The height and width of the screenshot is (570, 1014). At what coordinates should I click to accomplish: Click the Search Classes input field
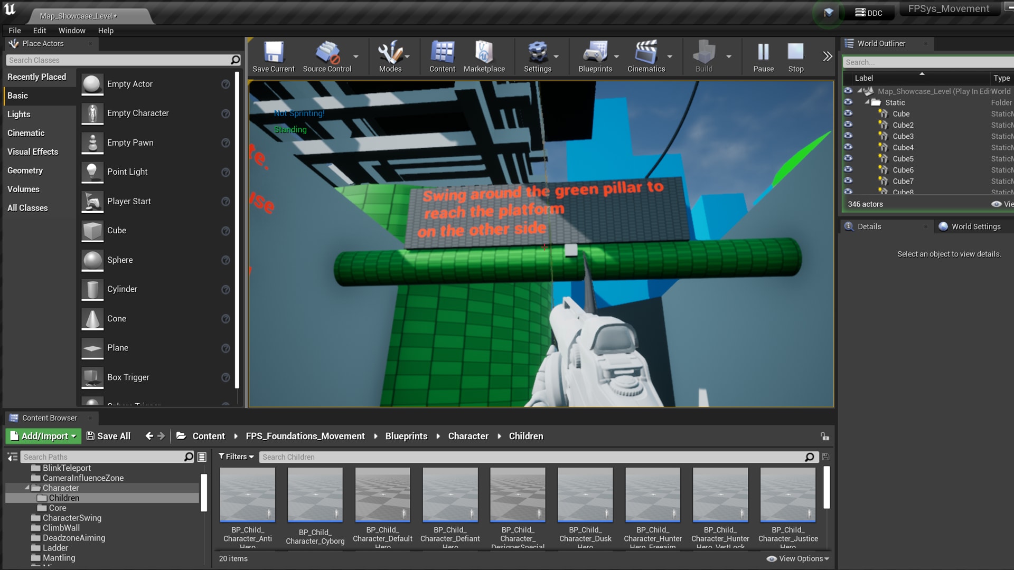[x=124, y=60]
